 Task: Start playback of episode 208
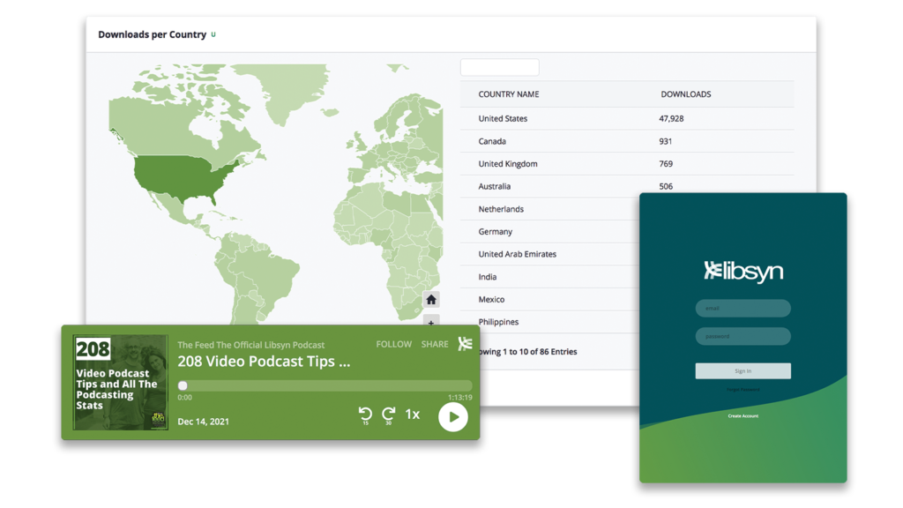click(x=453, y=417)
